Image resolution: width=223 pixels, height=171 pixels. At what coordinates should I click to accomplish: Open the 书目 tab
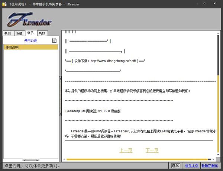point(9,33)
